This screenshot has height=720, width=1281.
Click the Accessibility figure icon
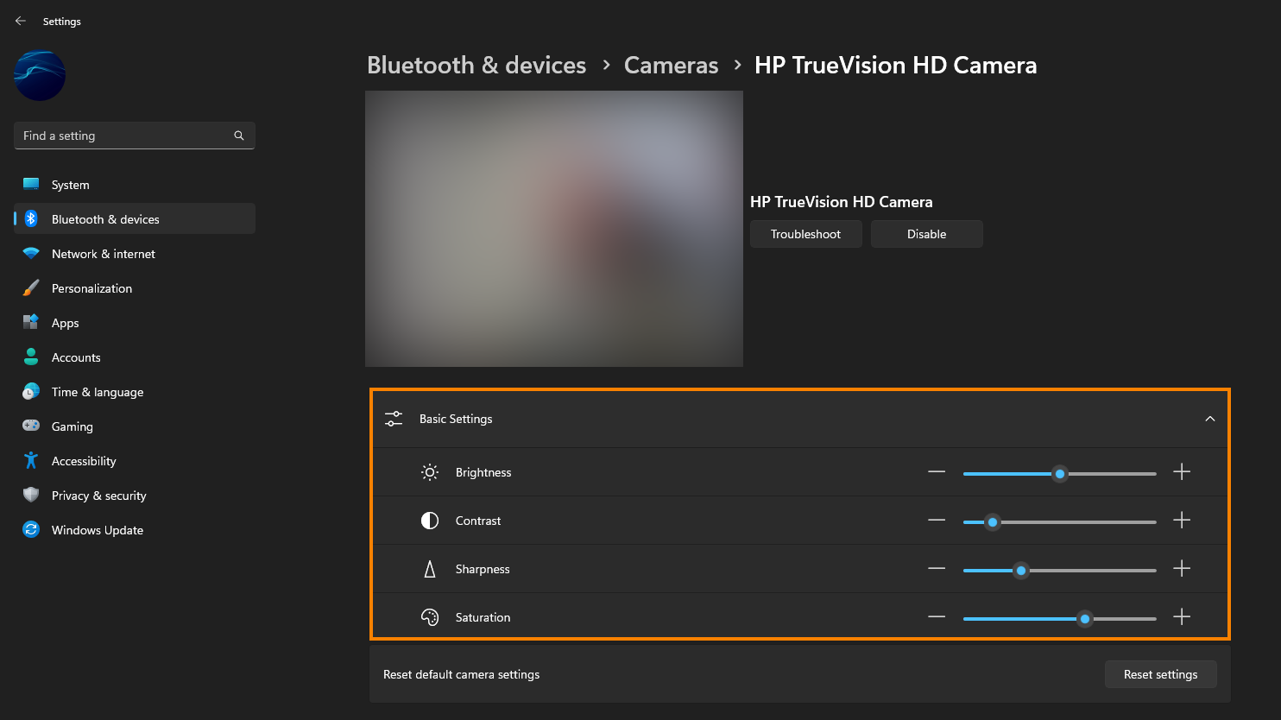pyautogui.click(x=31, y=460)
